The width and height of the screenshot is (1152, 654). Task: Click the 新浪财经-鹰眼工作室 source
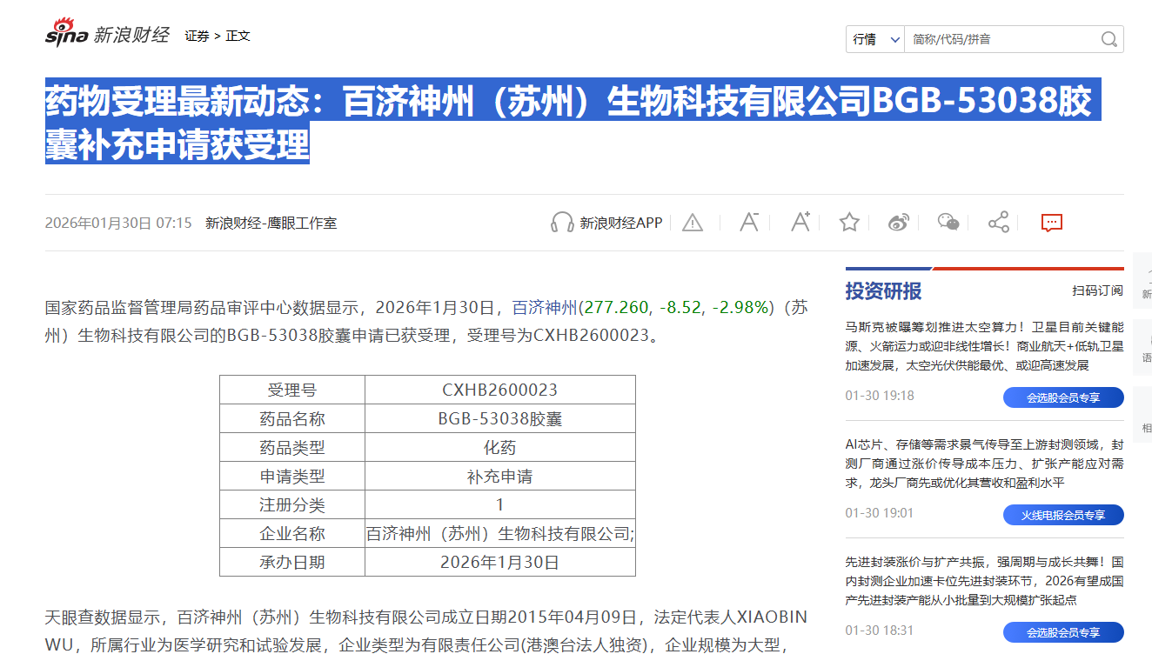pyautogui.click(x=271, y=223)
